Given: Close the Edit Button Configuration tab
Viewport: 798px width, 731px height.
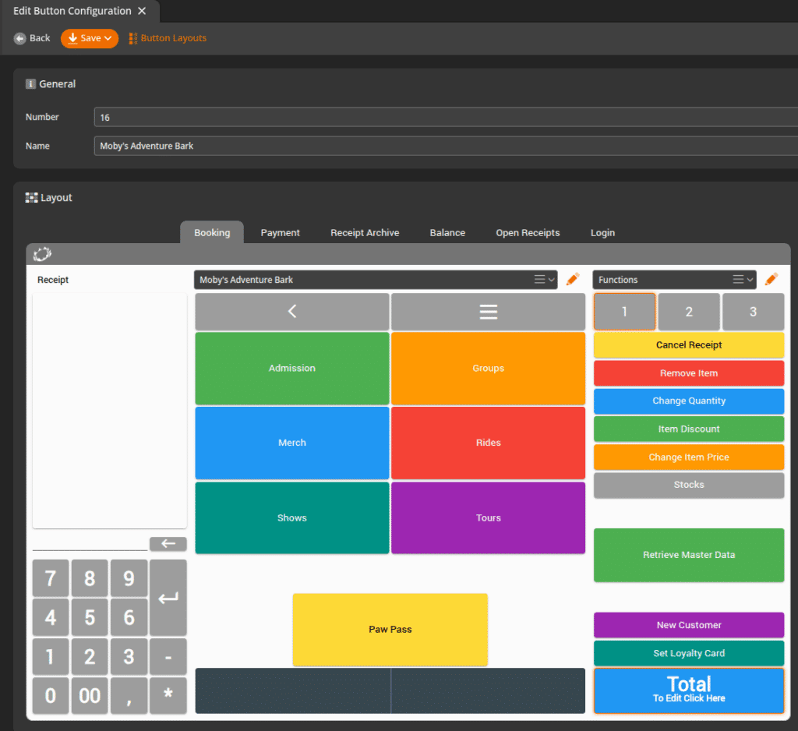Looking at the screenshot, I should [x=142, y=11].
